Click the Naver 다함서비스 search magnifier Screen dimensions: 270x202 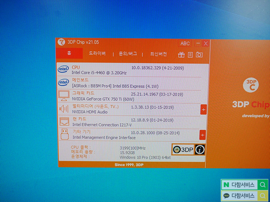tap(262, 185)
